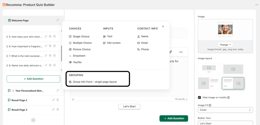Delete question 5 using trash icon

(54, 37)
